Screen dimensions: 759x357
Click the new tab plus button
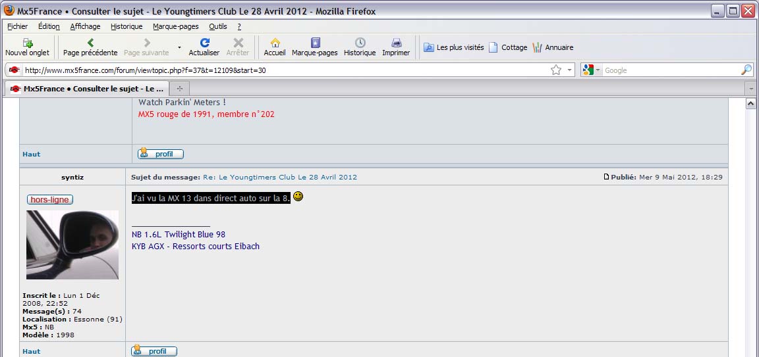180,89
